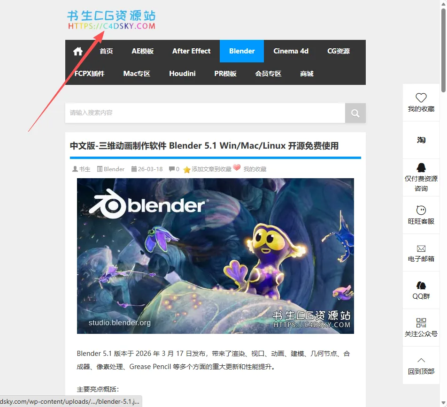
Task: Click the search box 请输入搜索内容
Action: [x=205, y=113]
